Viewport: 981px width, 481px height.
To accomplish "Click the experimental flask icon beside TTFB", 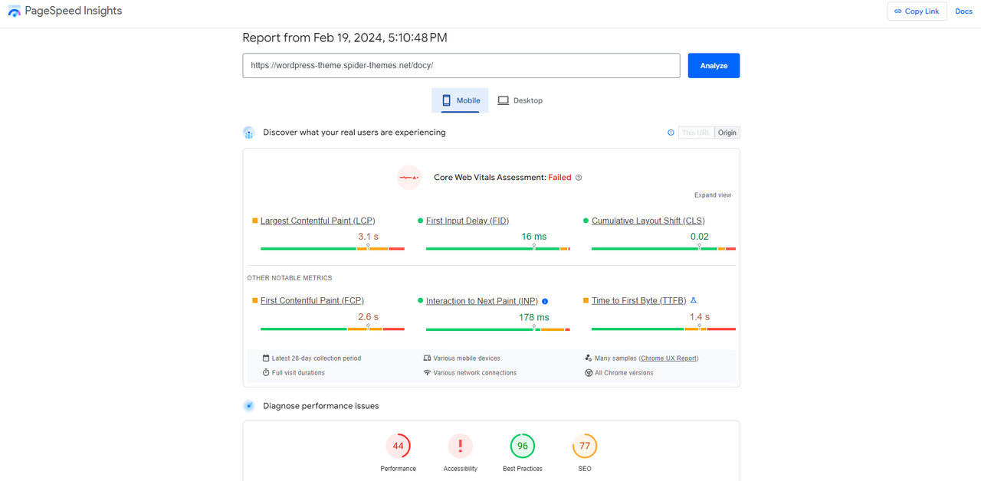I will (694, 300).
